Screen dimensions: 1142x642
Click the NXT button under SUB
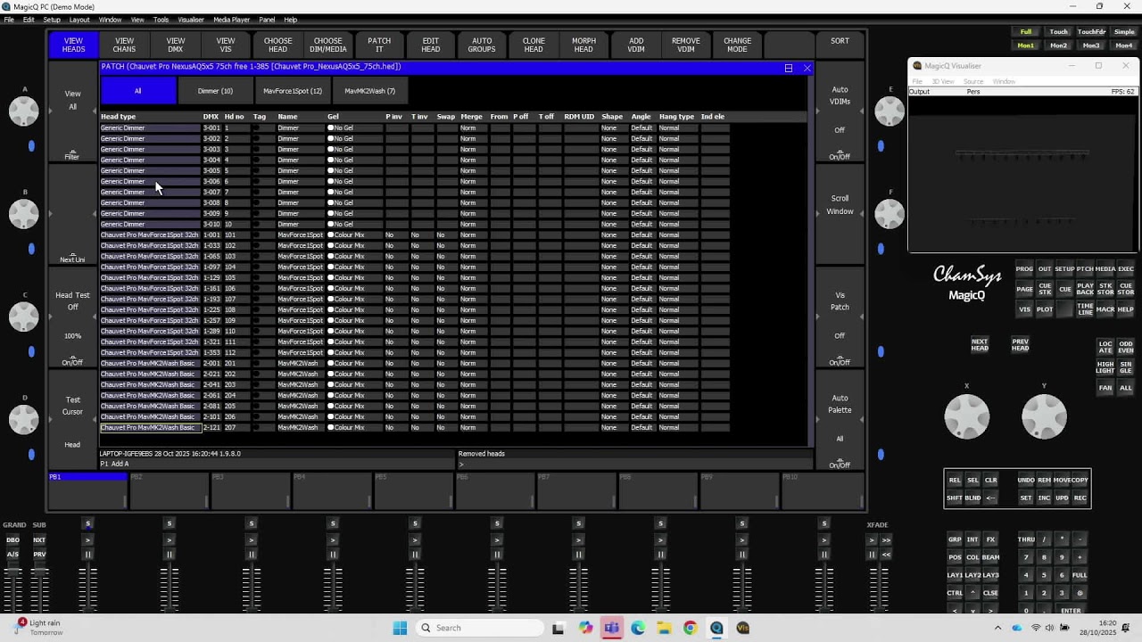(39, 540)
